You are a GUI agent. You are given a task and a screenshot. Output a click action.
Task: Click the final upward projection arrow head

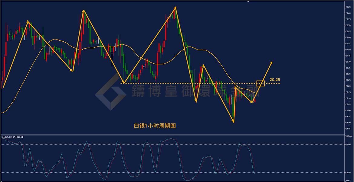tap(271, 63)
